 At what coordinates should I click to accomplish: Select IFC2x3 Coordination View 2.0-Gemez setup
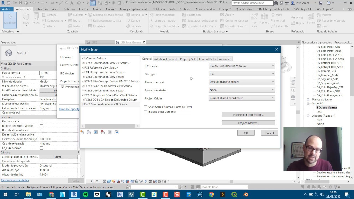(105, 104)
